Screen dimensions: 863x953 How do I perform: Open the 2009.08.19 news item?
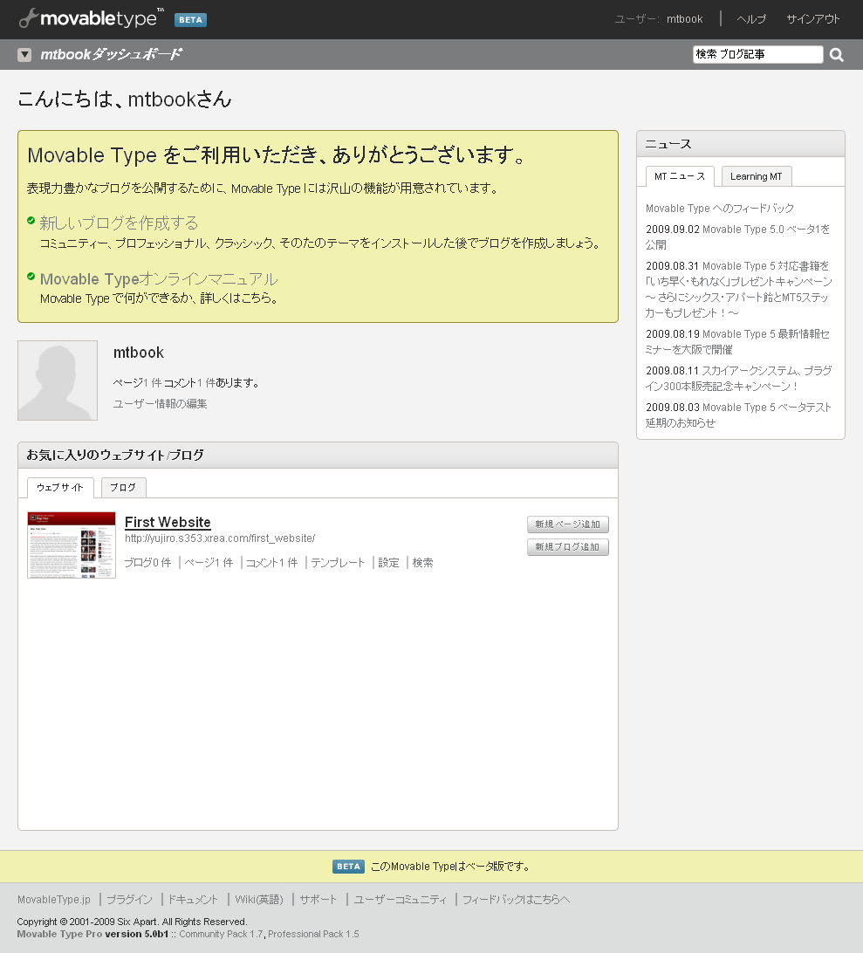(738, 341)
